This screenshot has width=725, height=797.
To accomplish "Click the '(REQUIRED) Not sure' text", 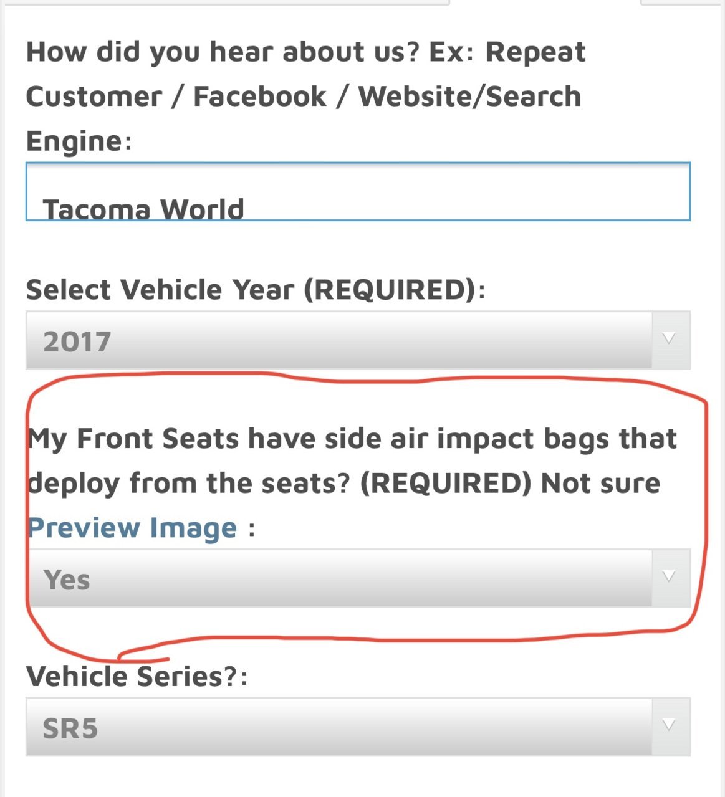I will click(510, 483).
